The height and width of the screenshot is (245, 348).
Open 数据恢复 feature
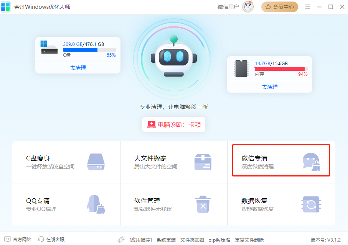click(x=281, y=204)
